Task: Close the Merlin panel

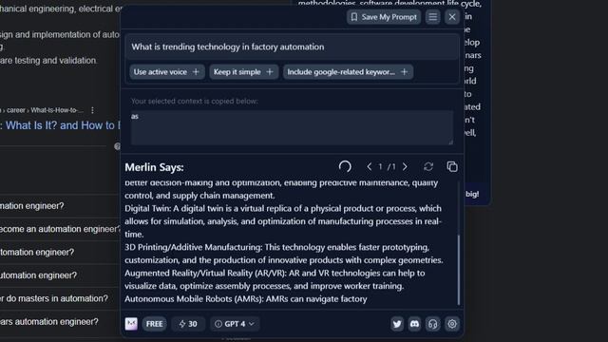Action: pyautogui.click(x=452, y=17)
